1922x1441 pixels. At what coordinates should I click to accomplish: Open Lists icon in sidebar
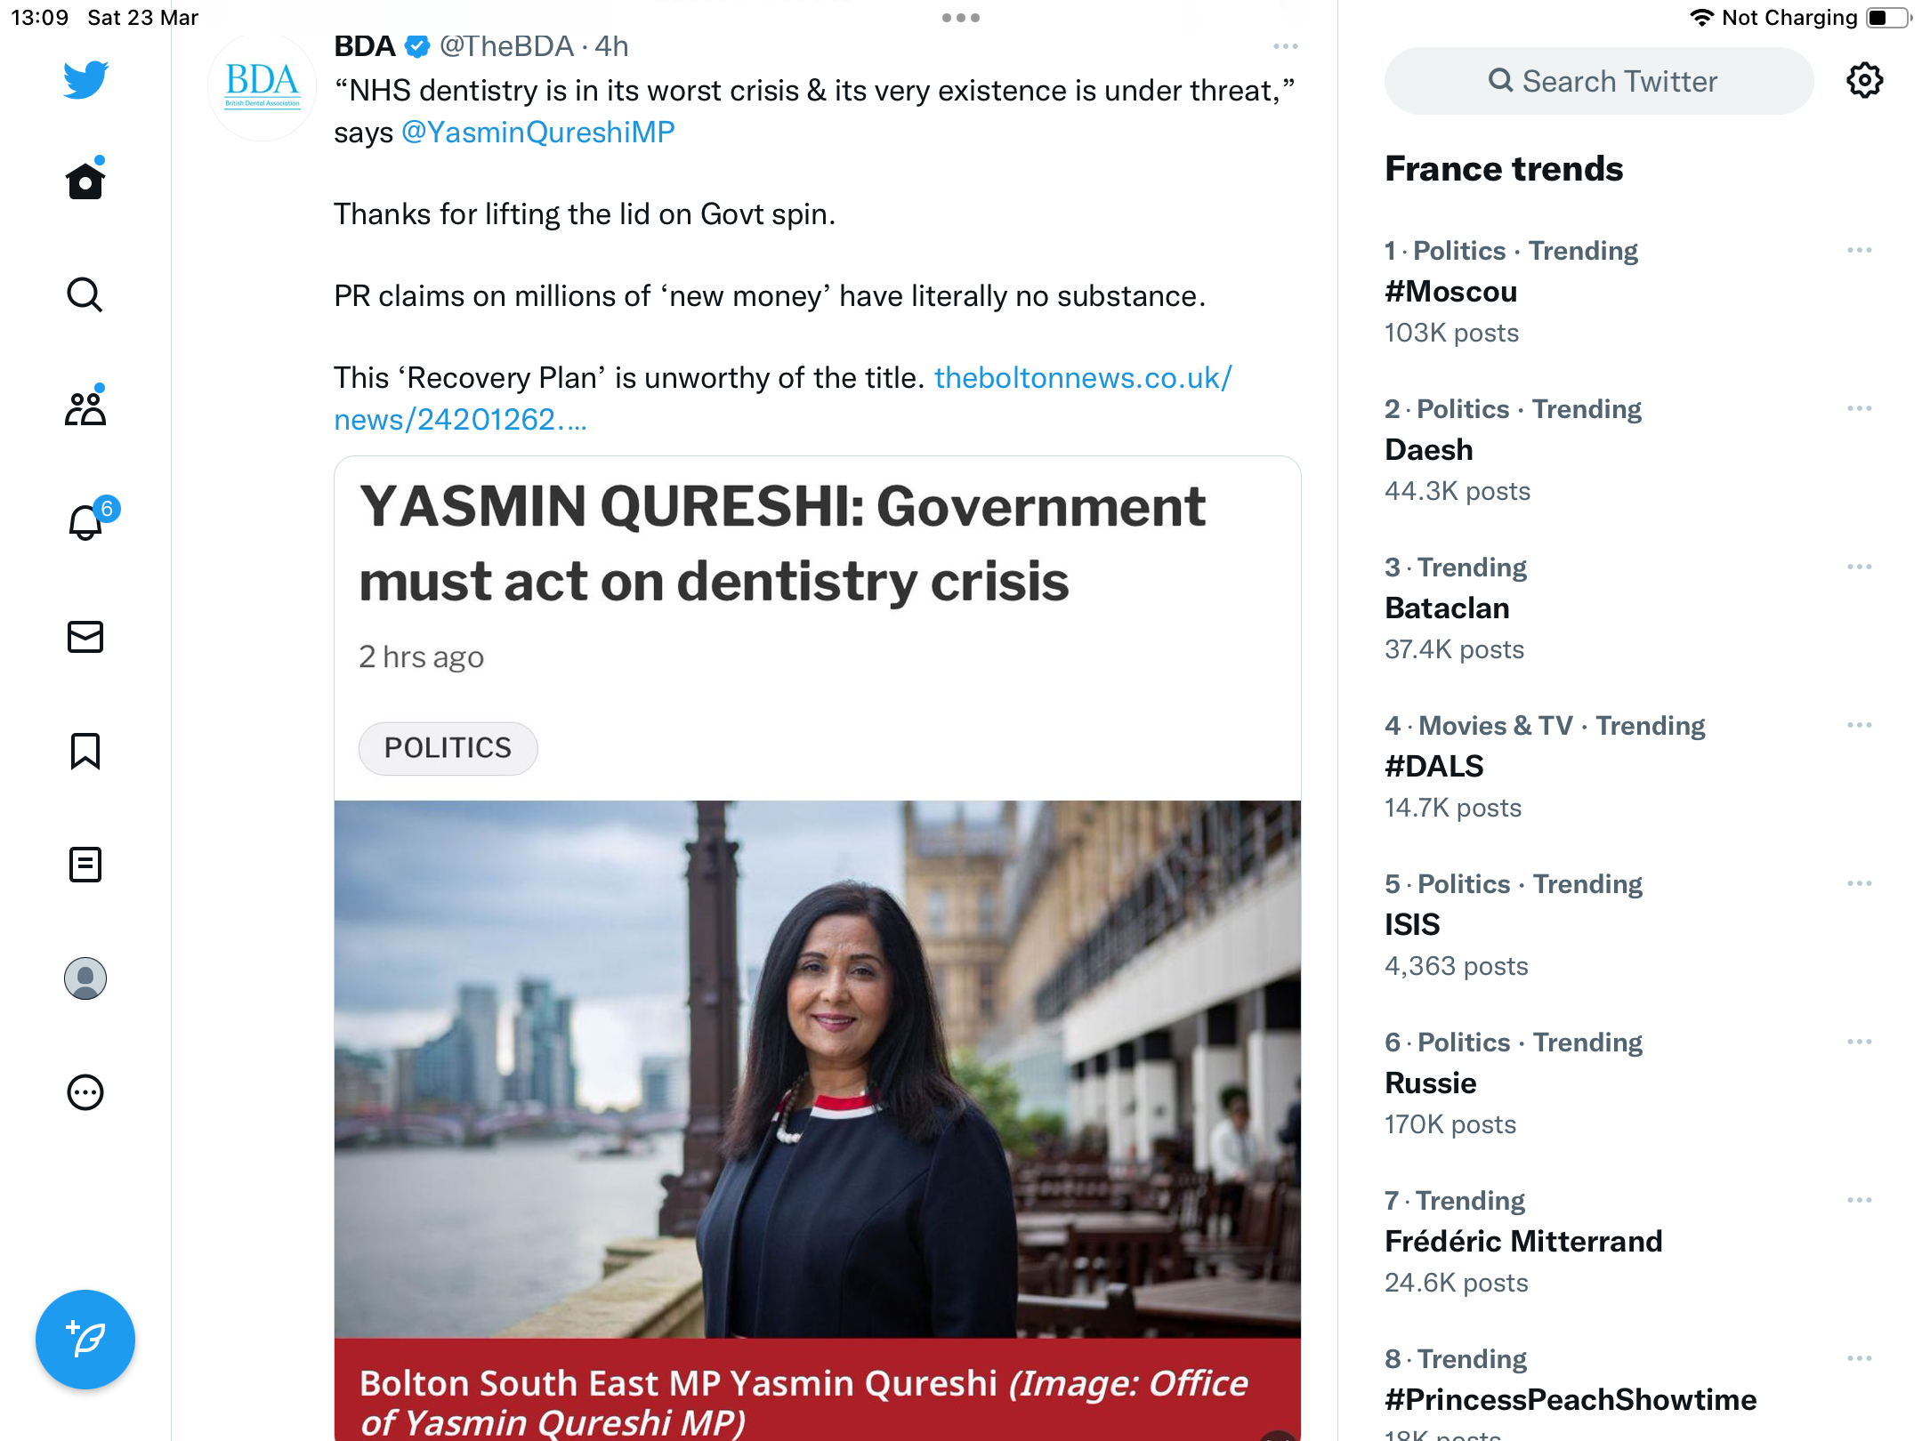point(85,865)
